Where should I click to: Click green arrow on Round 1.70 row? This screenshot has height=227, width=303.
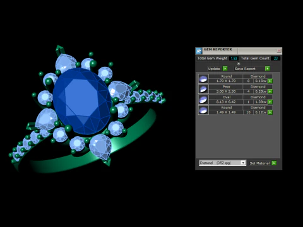click(x=270, y=81)
